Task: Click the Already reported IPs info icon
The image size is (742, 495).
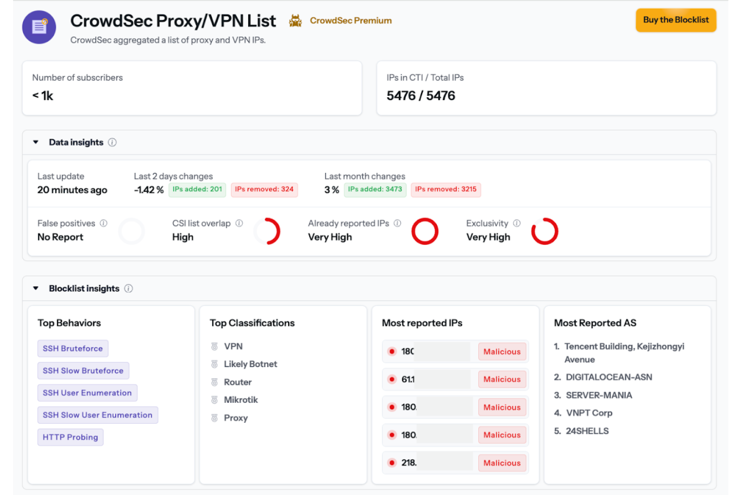Action: click(398, 223)
